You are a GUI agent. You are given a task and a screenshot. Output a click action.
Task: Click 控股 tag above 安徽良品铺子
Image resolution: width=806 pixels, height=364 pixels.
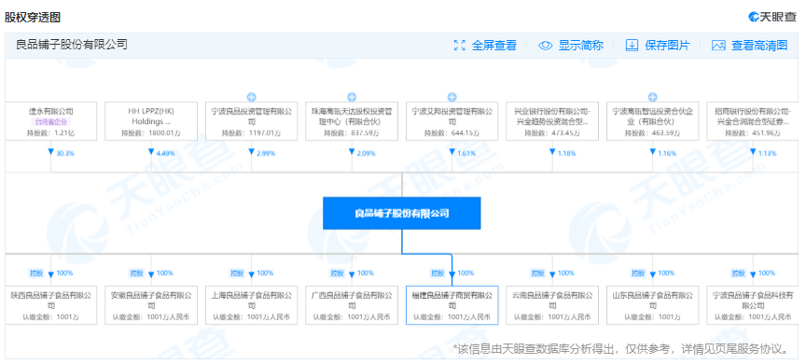pyautogui.click(x=136, y=274)
